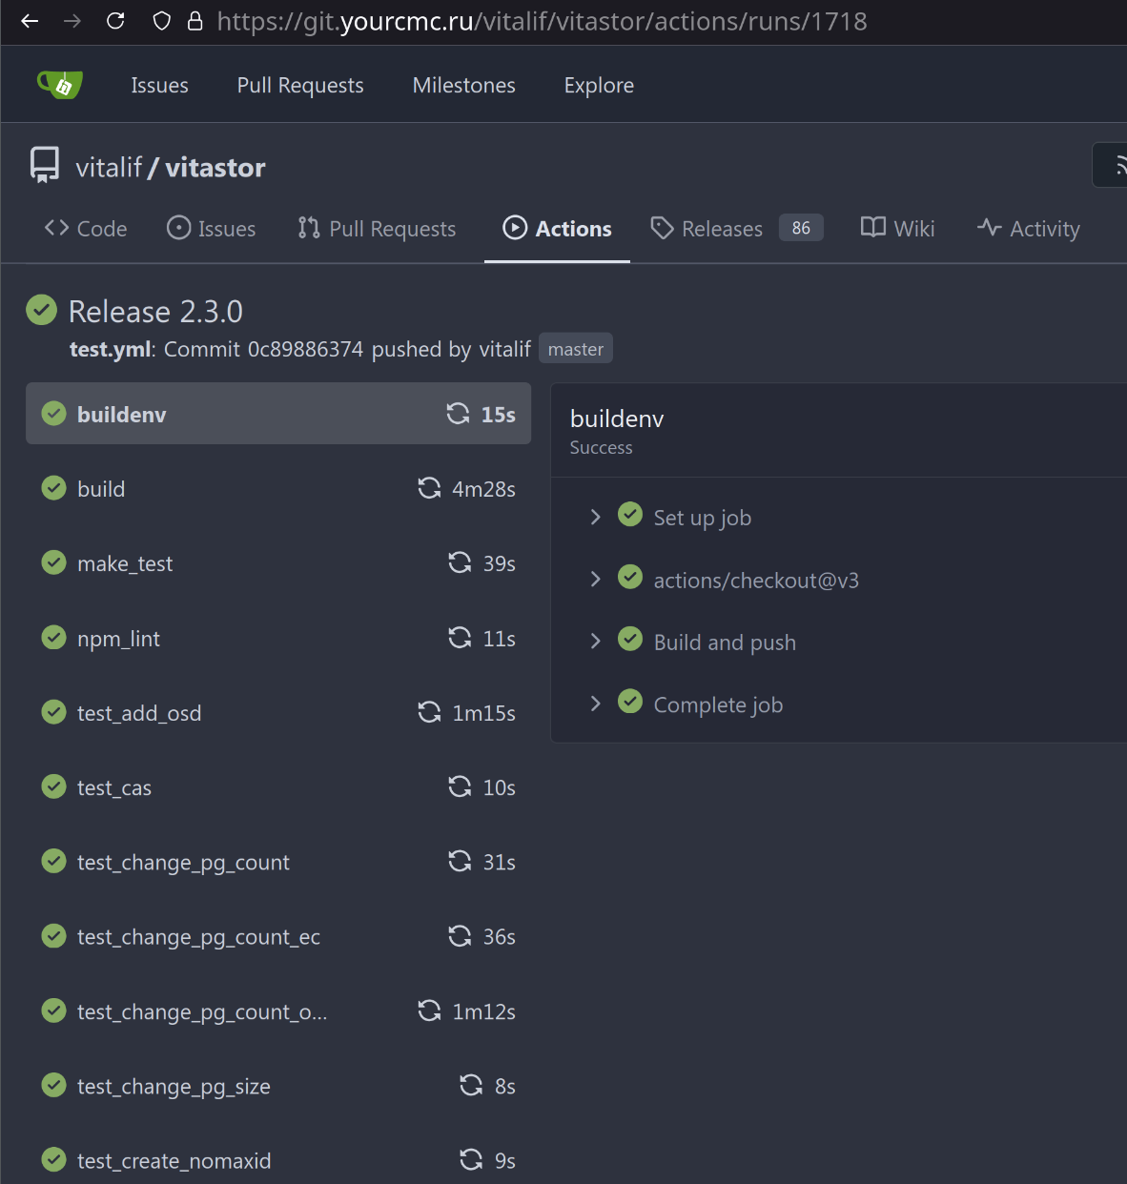Click the RSS feed icon button
This screenshot has height=1184, width=1127.
[x=1117, y=166]
